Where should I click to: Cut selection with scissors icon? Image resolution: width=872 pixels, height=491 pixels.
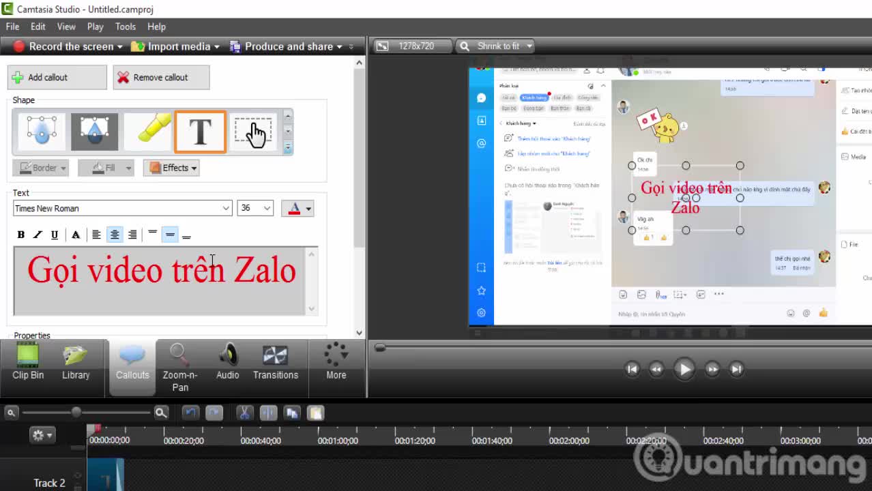[x=244, y=413]
